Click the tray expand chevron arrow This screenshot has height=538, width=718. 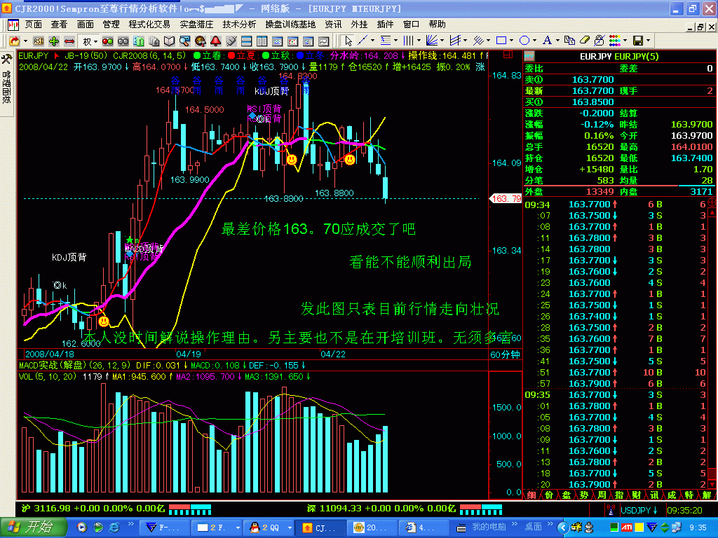[x=563, y=527]
